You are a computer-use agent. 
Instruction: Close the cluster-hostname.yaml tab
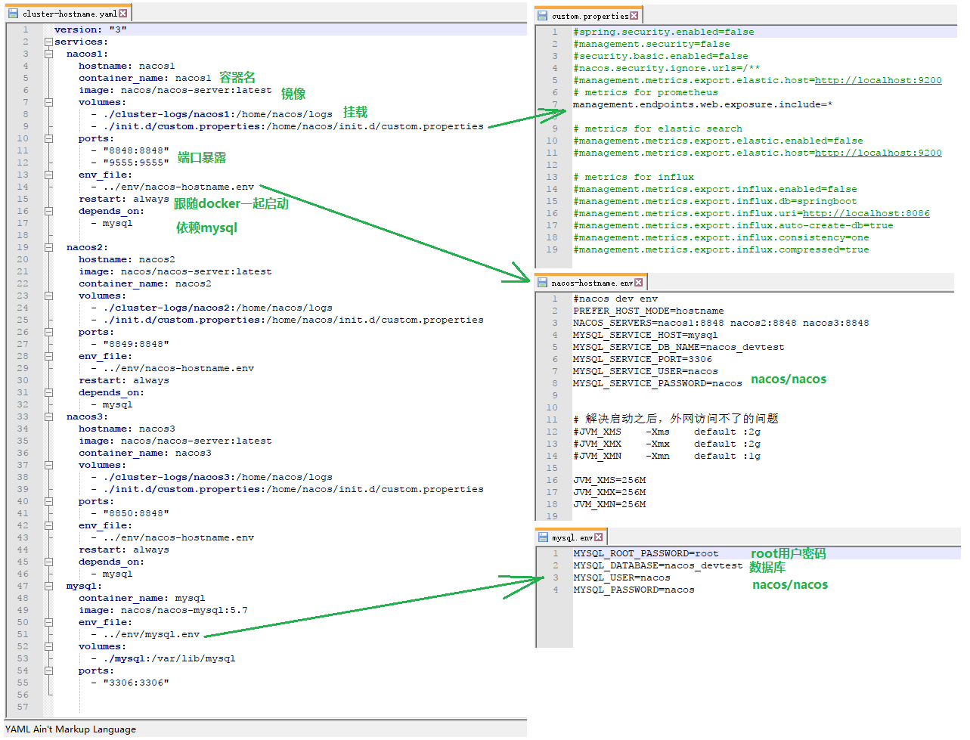123,14
